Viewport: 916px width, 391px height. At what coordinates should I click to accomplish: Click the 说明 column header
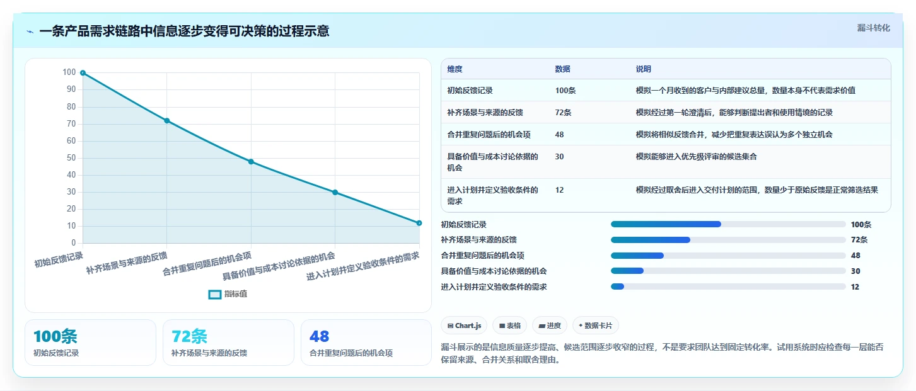[644, 69]
